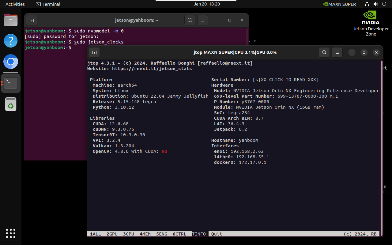Open Files from the dock
Image resolution: width=392 pixels, height=245 pixels.
pos(11,21)
